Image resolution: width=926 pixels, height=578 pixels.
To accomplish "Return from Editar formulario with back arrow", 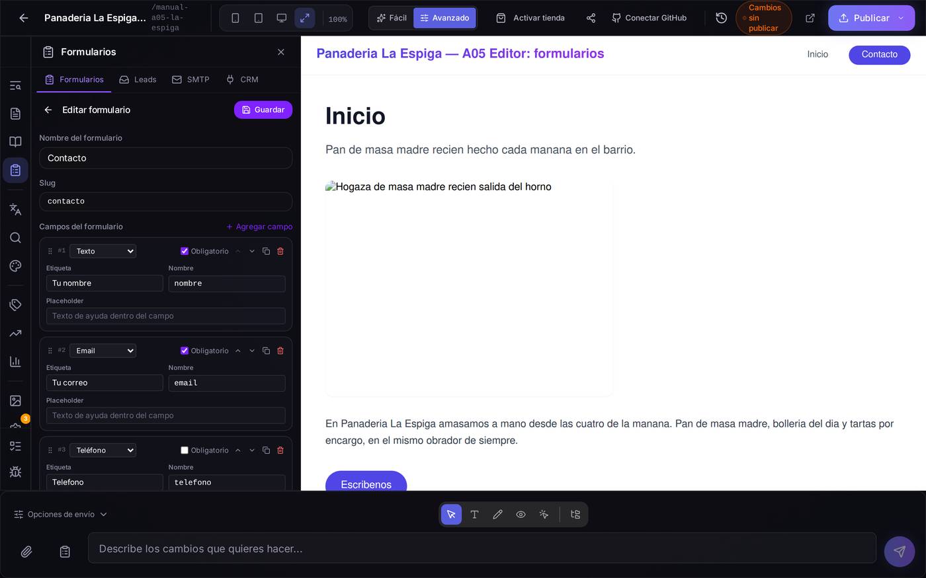I will click(x=48, y=110).
